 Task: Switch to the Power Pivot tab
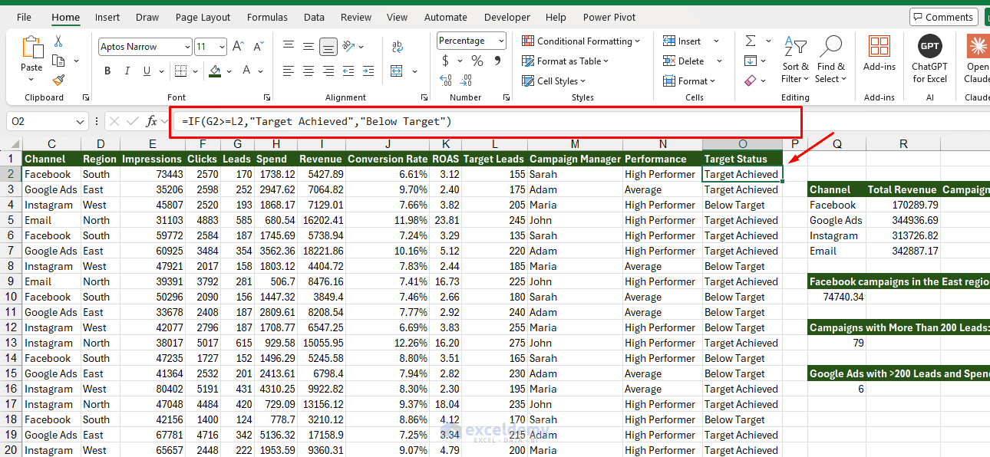(x=609, y=17)
